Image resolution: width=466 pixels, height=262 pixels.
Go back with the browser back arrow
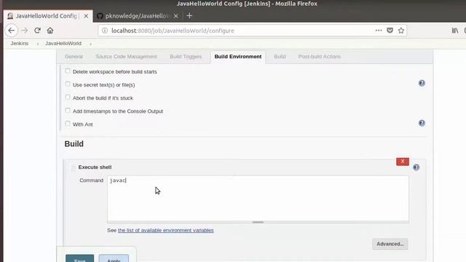click(x=12, y=31)
